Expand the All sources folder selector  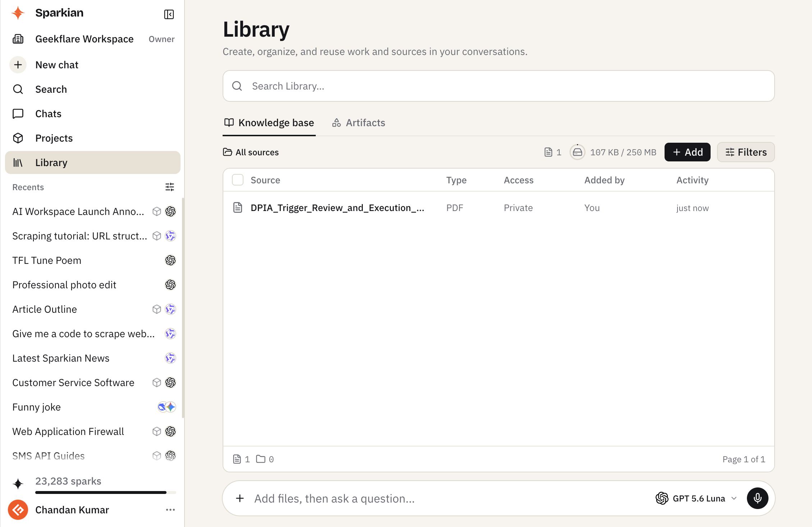click(x=251, y=152)
